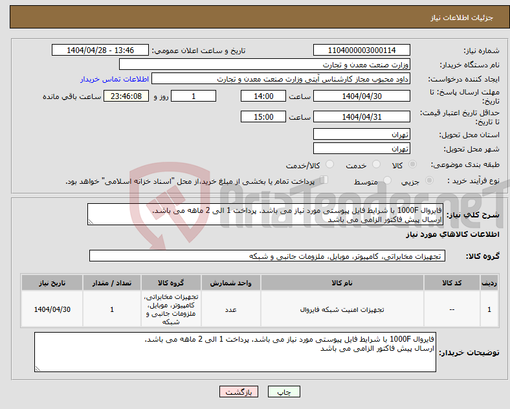Select the جزیی purchase type radio
510x409 pixels.
429,180
